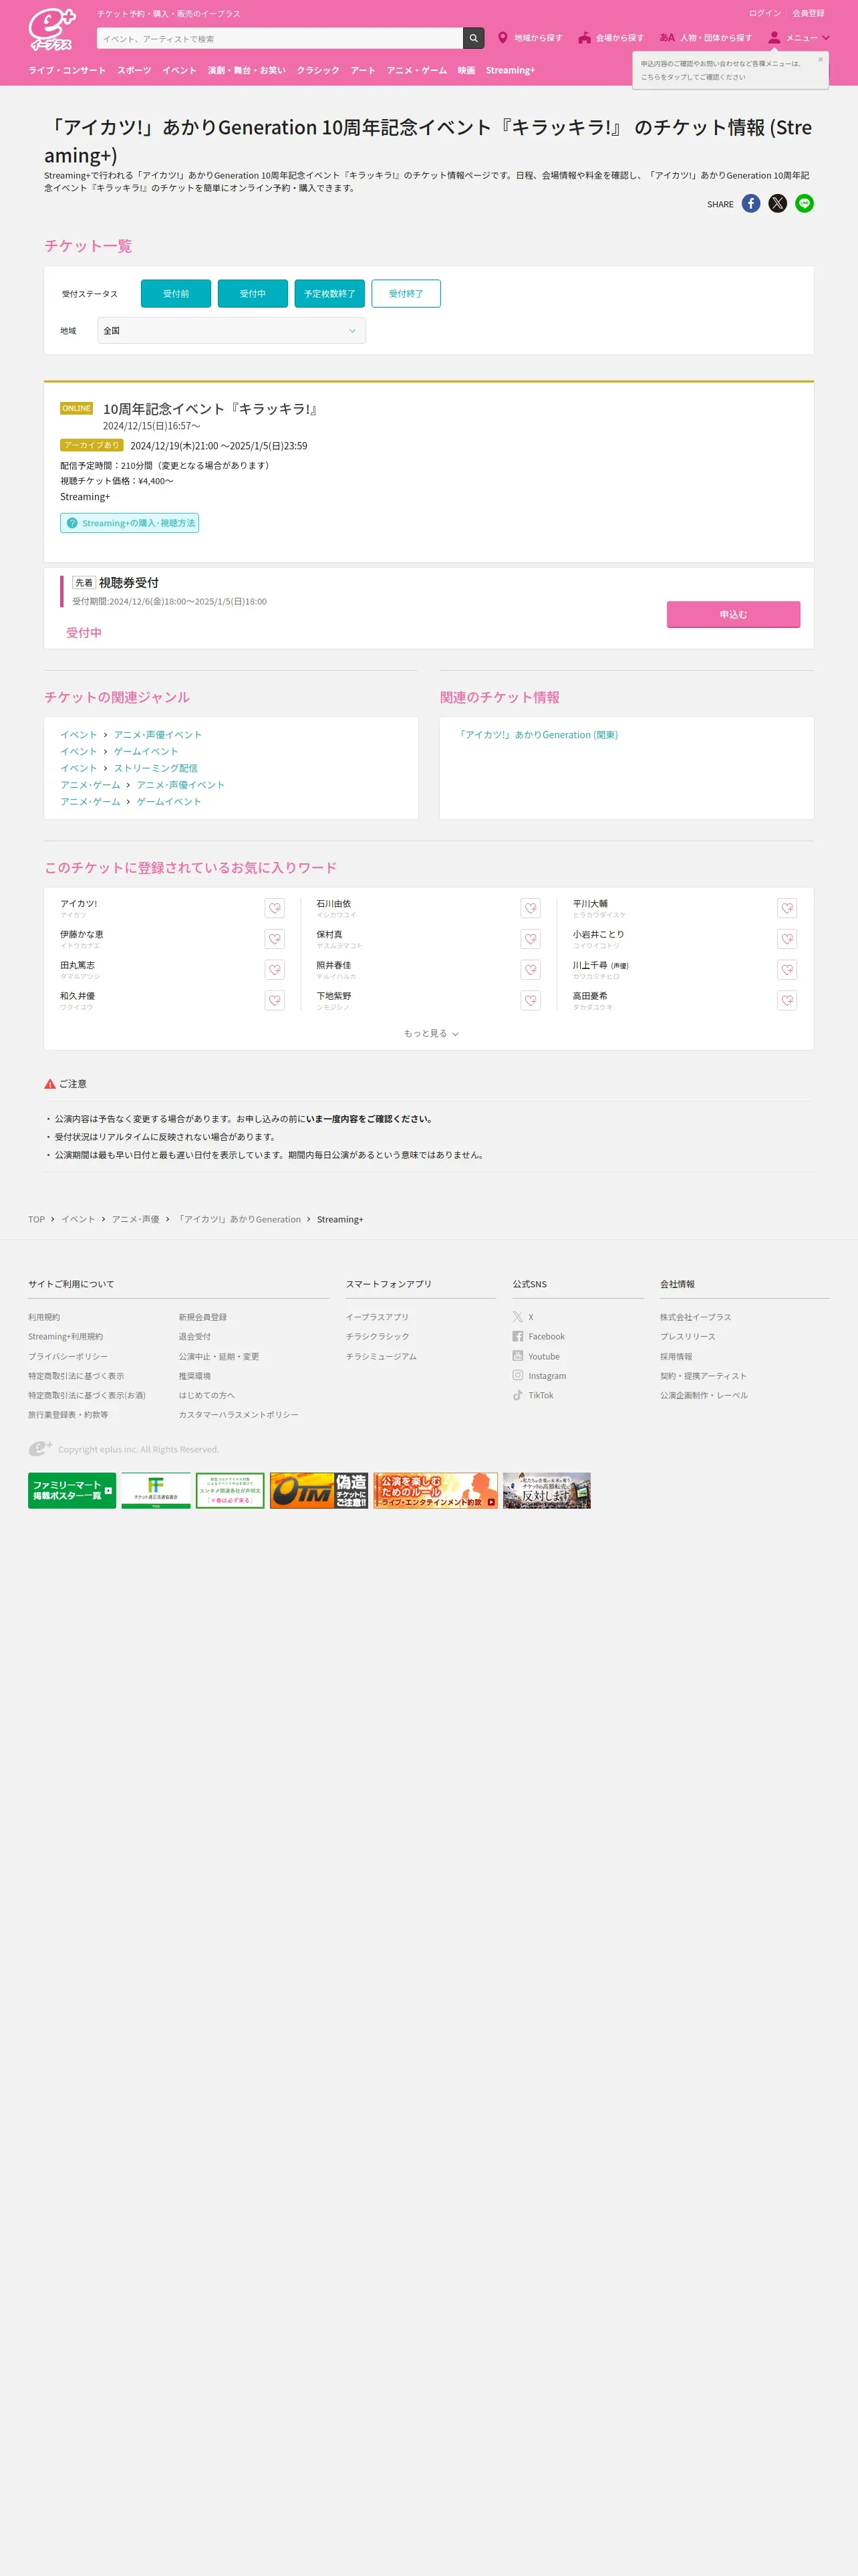Open the クラシック category
The width and height of the screenshot is (858, 2576).
pos(317,71)
